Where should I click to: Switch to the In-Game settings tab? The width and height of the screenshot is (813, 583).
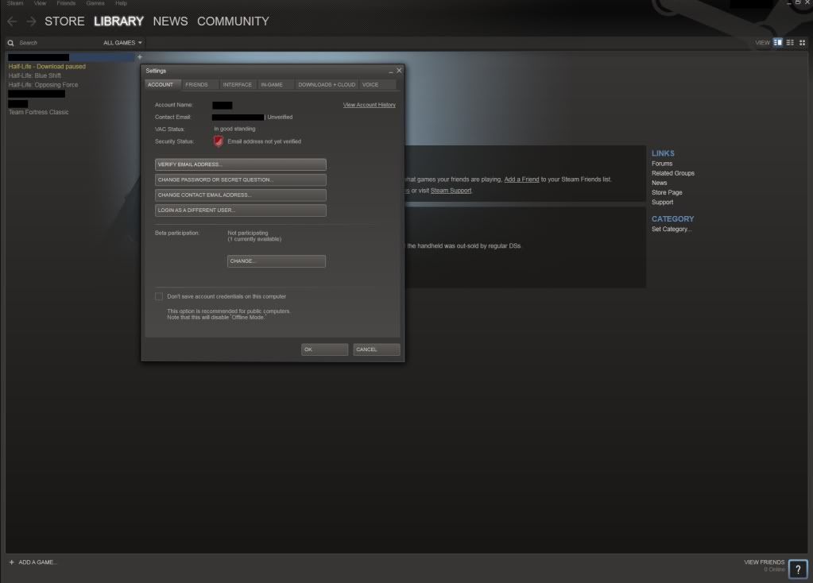pos(275,84)
